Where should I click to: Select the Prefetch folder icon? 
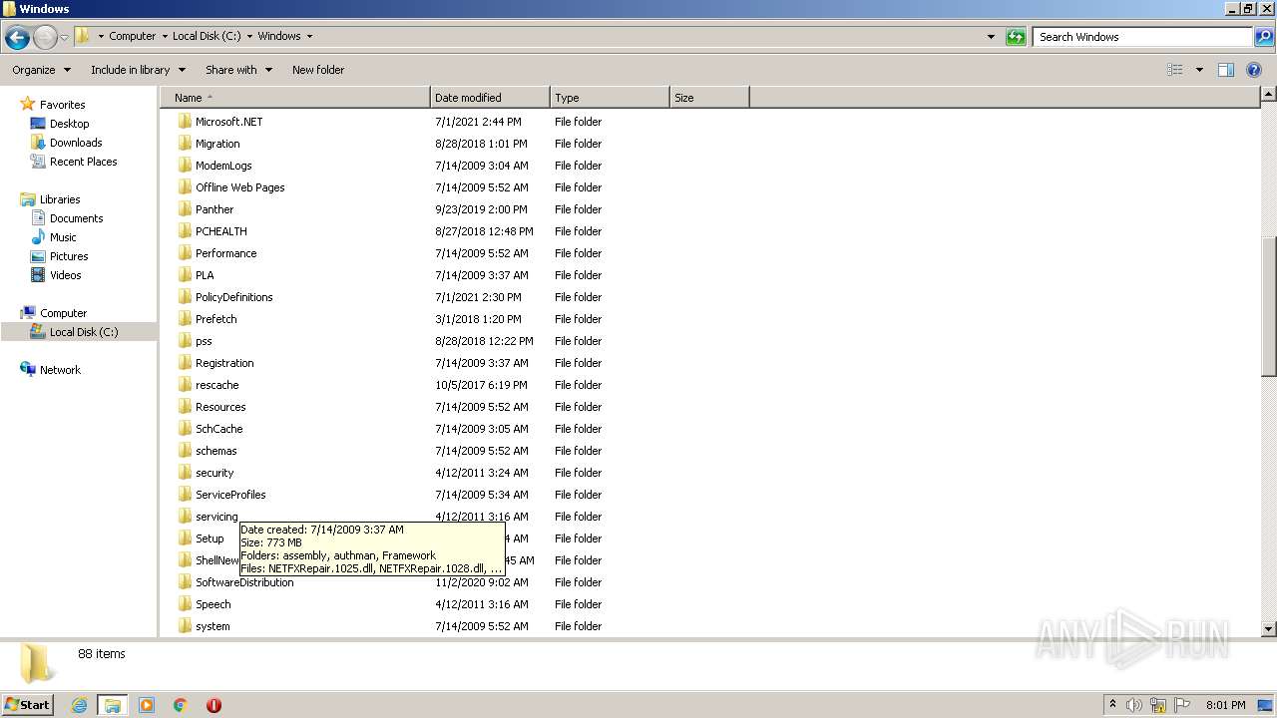(x=185, y=319)
